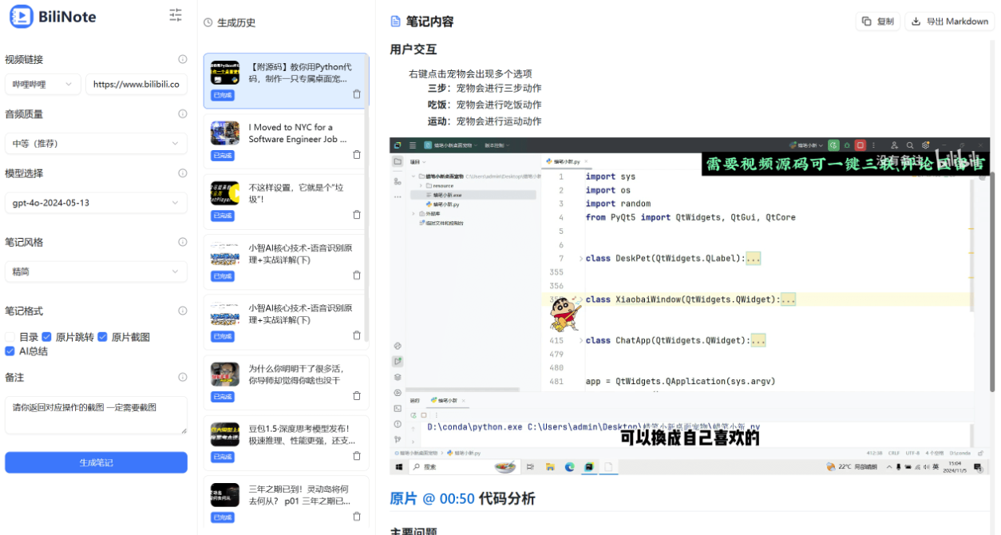Screen dimensions: 1001x535
Task: Open the 中等(推荐) audio quality dropdown
Action: [96, 143]
